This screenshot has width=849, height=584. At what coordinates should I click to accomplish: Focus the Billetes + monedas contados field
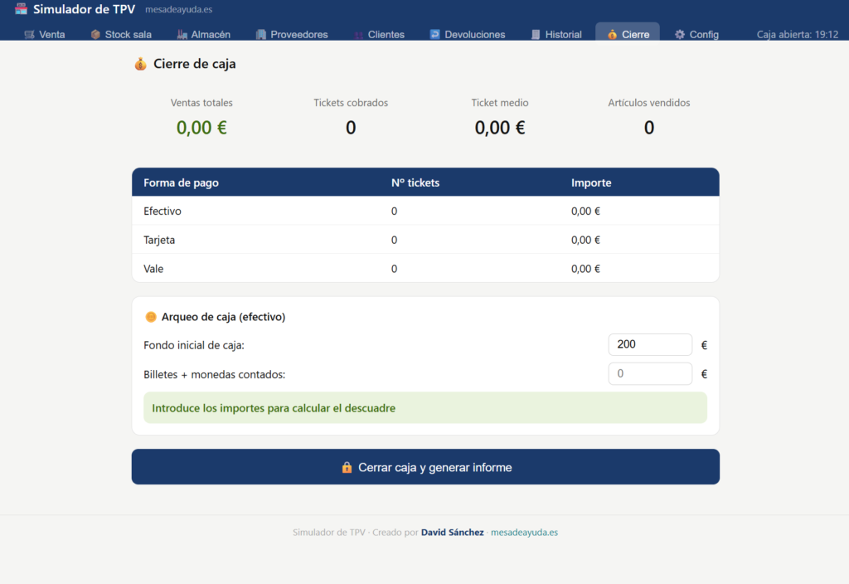[x=650, y=373]
